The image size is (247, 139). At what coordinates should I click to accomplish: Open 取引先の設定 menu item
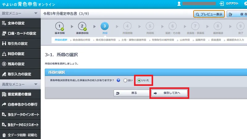click(x=20, y=44)
